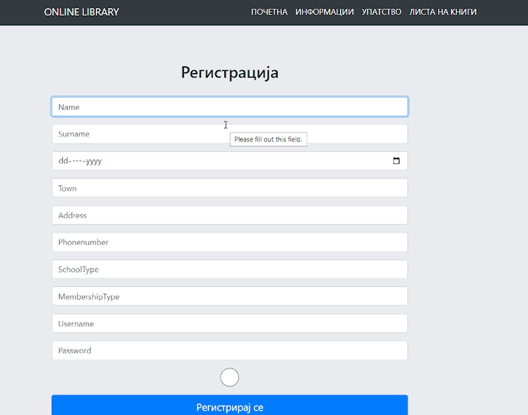
Task: Focus the Username text box
Action: coord(229,324)
